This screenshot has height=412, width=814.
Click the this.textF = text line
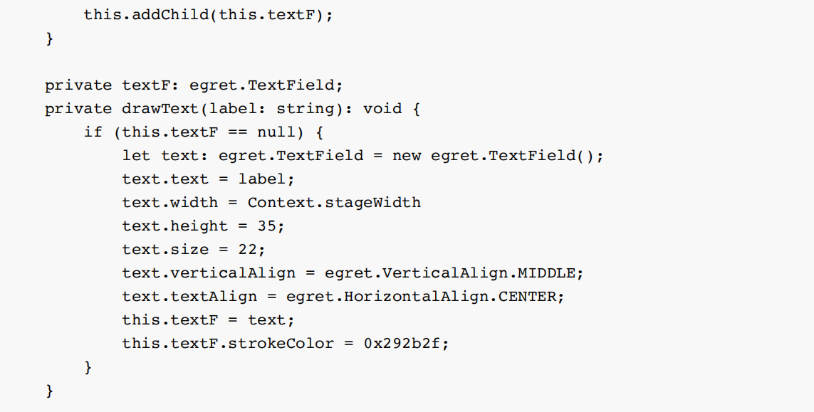pos(208,320)
